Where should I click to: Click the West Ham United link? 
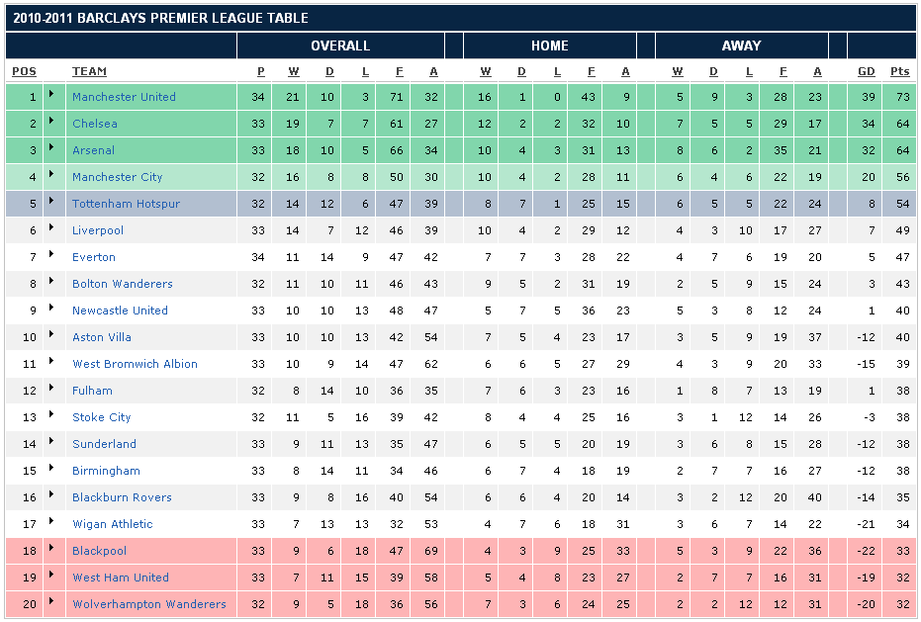pos(120,578)
